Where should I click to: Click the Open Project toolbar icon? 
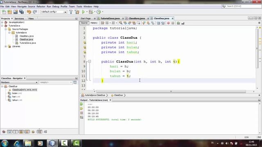(16, 12)
